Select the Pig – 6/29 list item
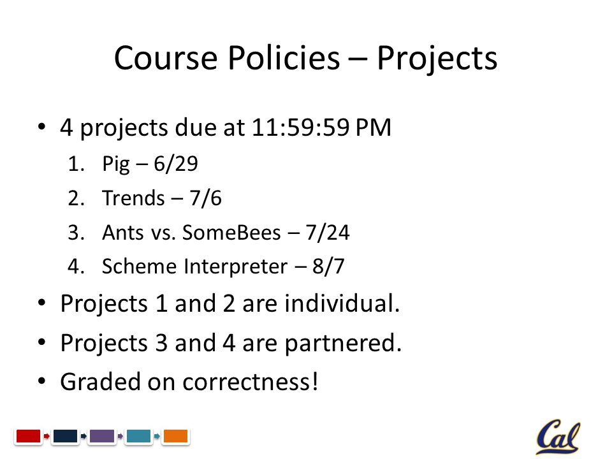Image resolution: width=612 pixels, height=459 pixels. tap(150, 164)
